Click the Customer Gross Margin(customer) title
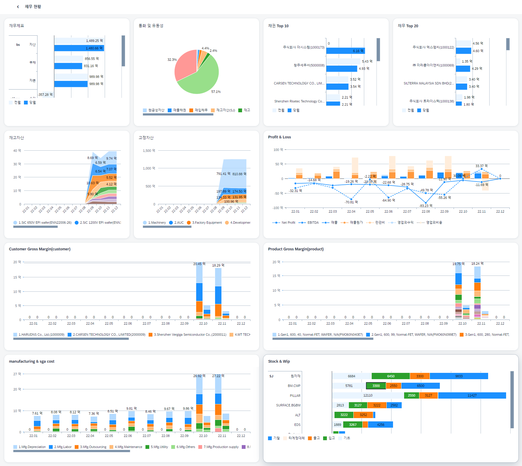This screenshot has width=522, height=466. click(x=40, y=249)
